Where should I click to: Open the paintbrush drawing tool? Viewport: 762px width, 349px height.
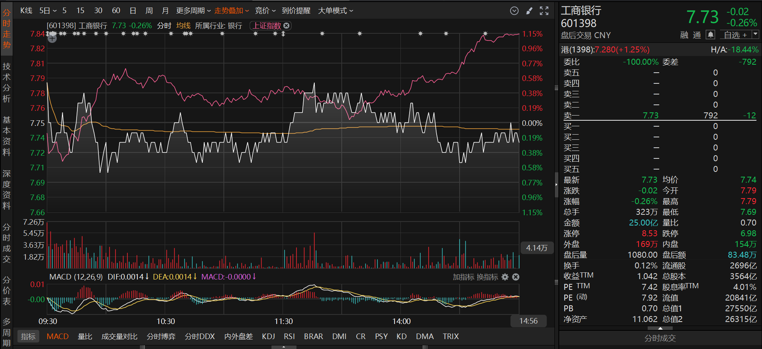coord(529,11)
